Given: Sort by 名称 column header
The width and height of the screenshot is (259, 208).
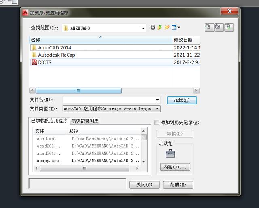Looking at the screenshot, I should (x=100, y=40).
